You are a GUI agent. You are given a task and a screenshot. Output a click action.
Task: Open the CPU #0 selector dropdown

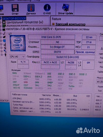pos(17,57)
